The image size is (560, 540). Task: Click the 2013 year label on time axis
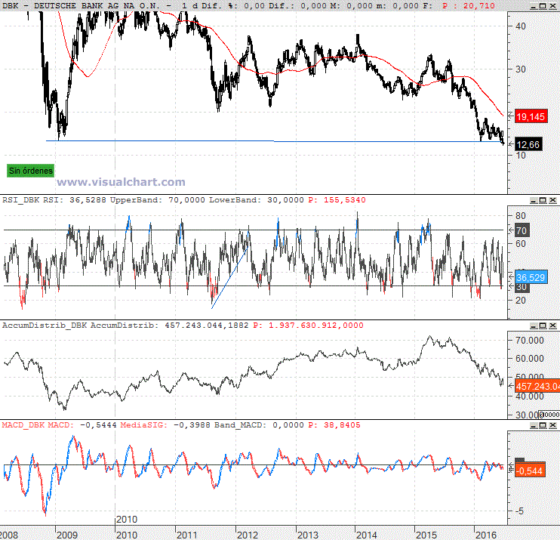[307, 535]
